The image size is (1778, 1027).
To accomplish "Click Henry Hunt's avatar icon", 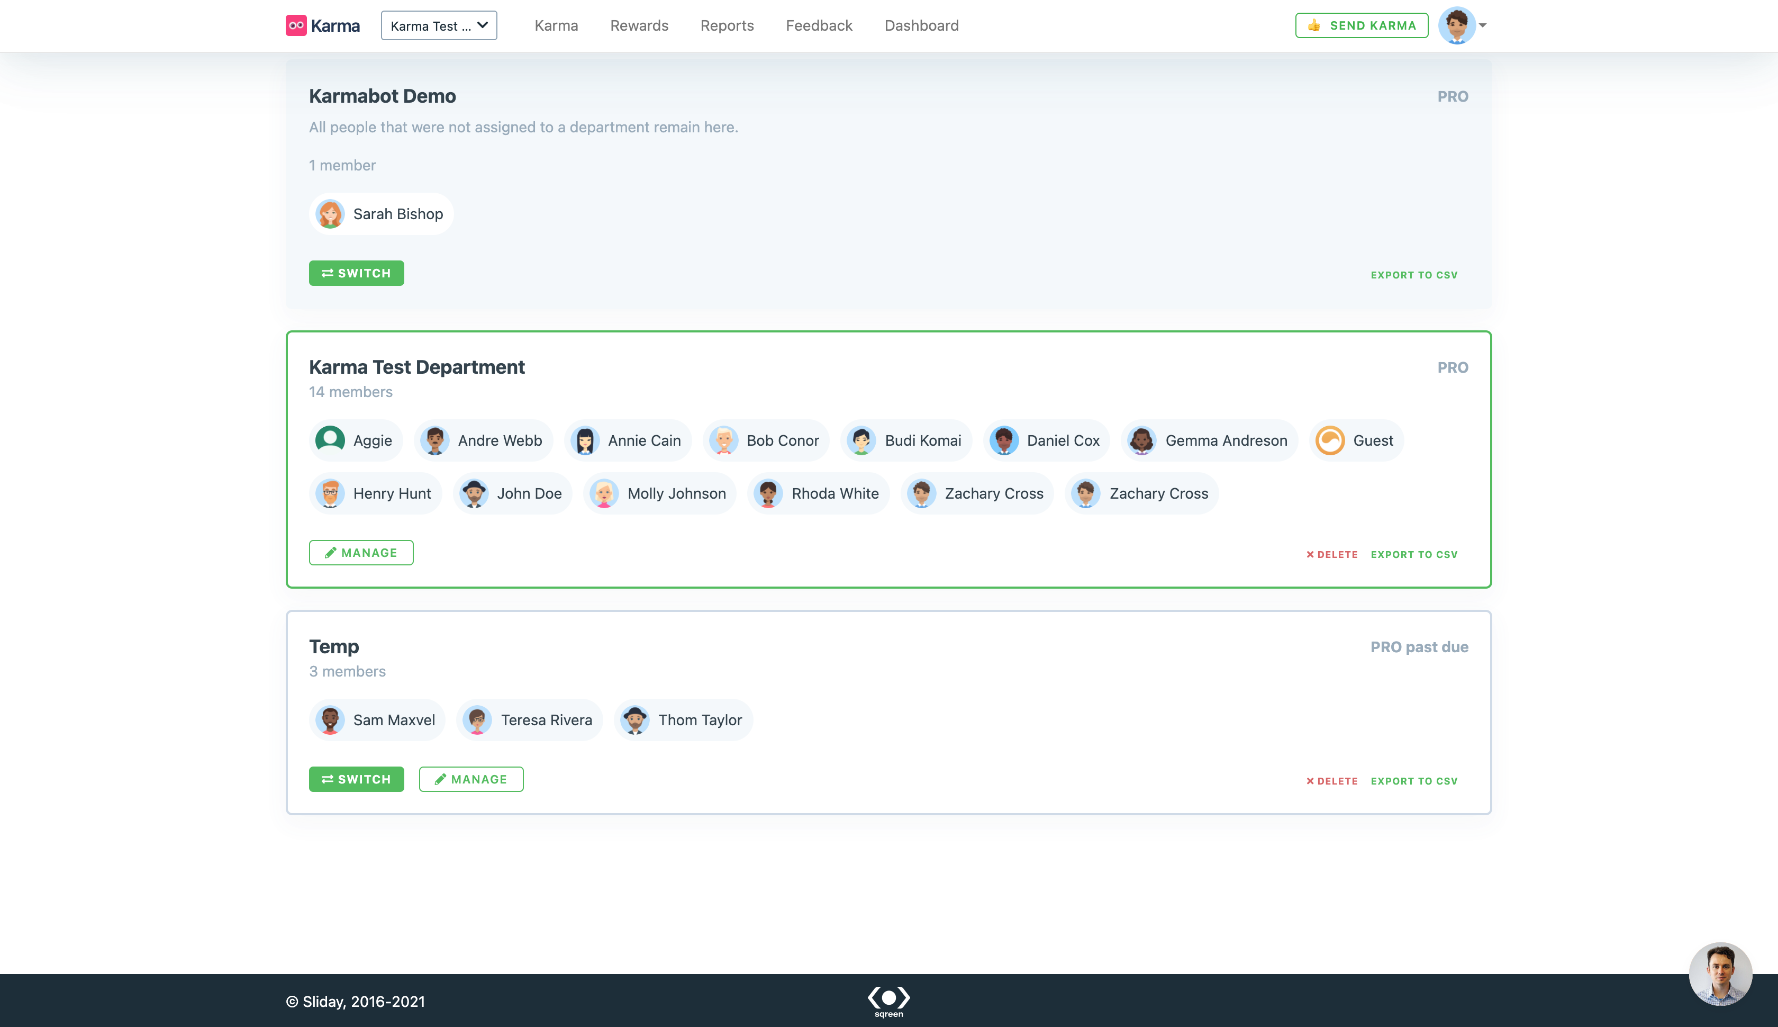I will [330, 494].
